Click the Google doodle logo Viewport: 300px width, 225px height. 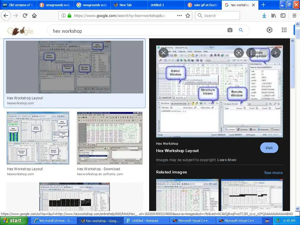click(x=20, y=31)
